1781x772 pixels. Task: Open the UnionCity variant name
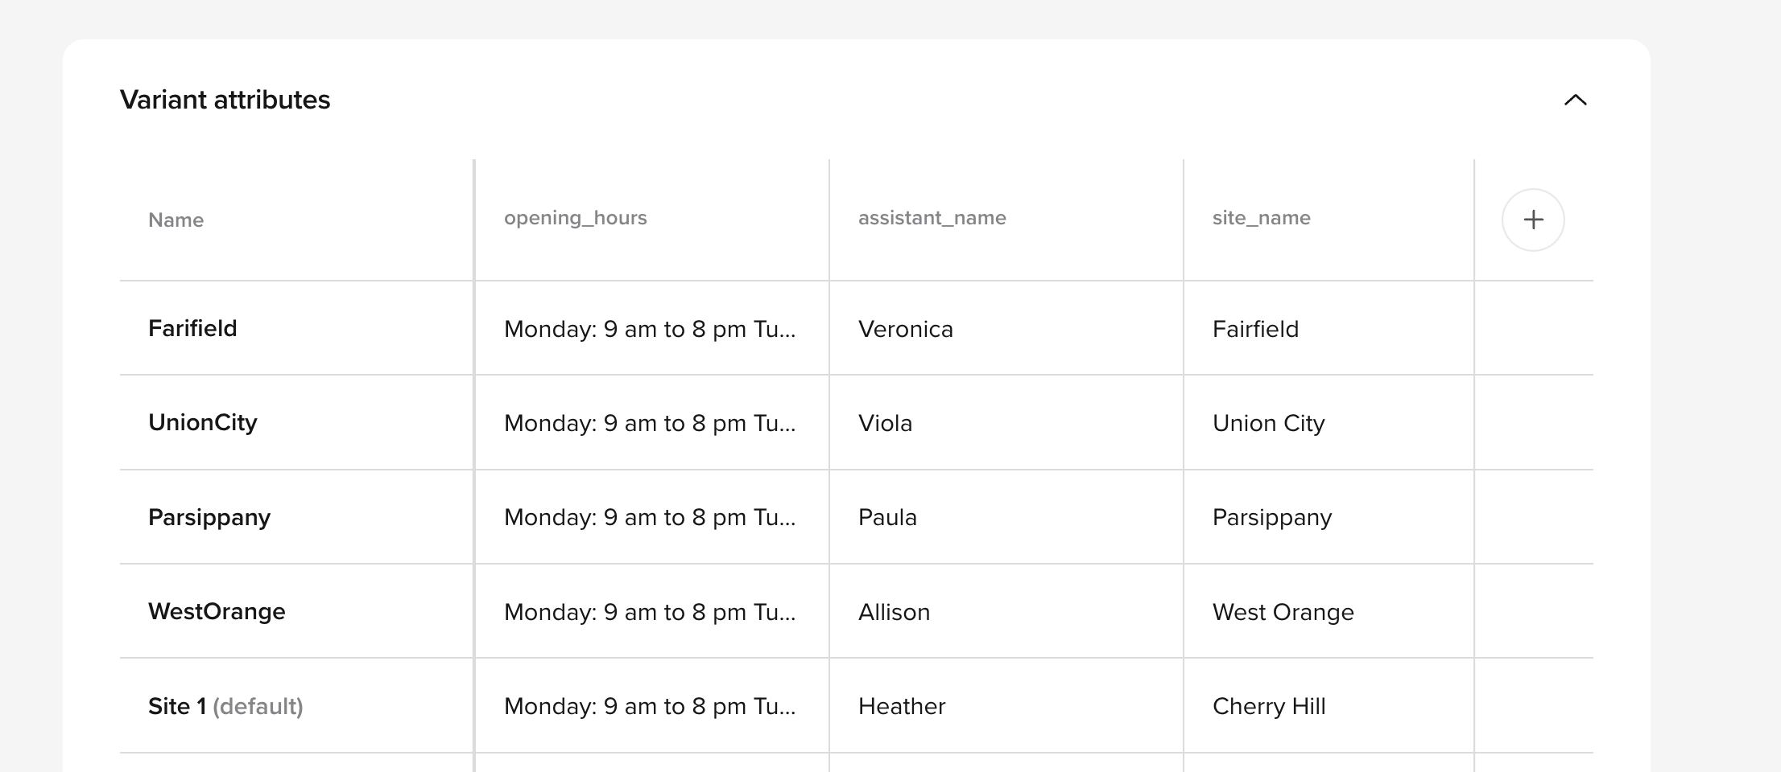pos(203,423)
